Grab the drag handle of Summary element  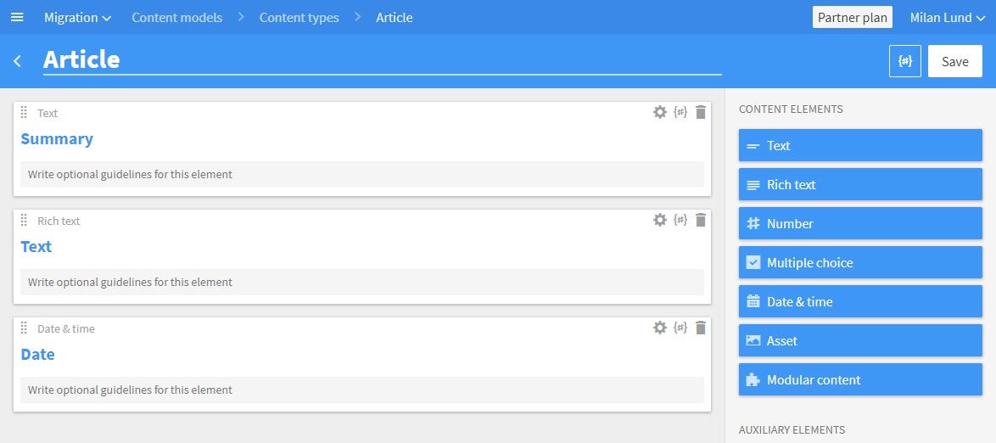coord(24,113)
